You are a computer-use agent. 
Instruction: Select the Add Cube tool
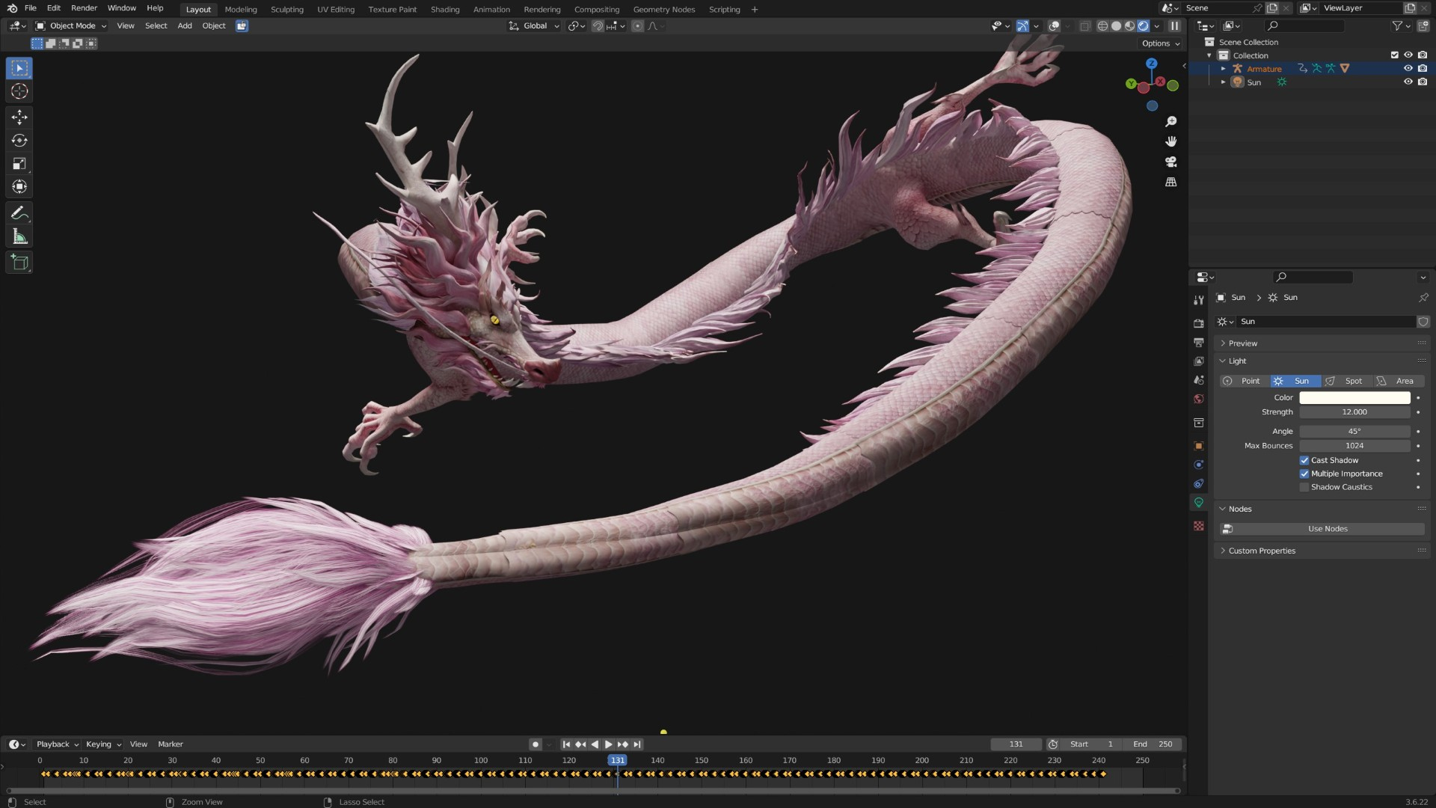tap(19, 263)
